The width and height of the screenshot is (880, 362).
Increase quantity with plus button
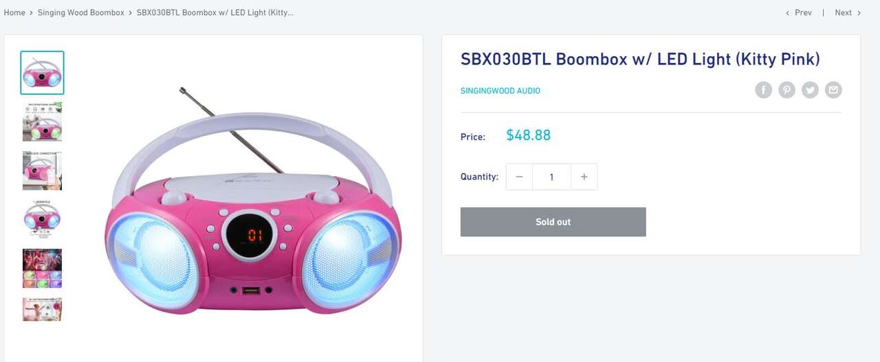tap(584, 177)
